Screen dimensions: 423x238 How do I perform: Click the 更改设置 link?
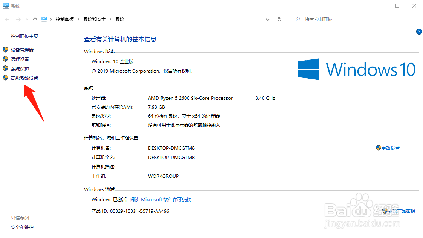tap(391, 148)
